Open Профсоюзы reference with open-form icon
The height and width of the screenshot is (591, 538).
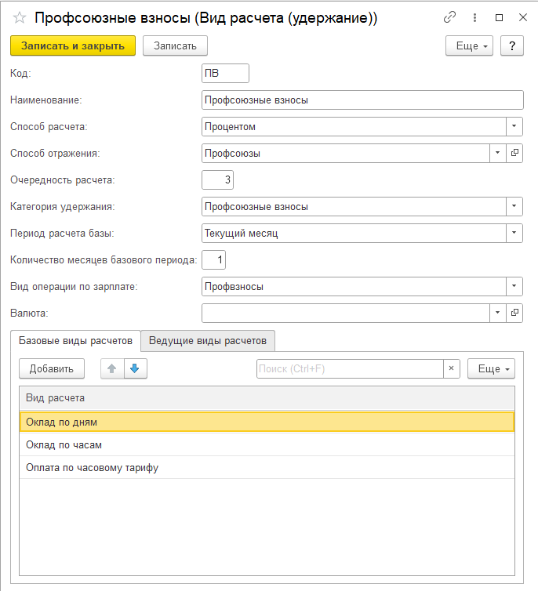[514, 153]
